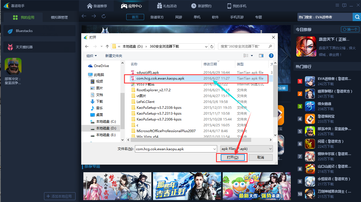Click the refresh icon beside address path
Viewport: 361px width, 202px height.
(x=212, y=46)
